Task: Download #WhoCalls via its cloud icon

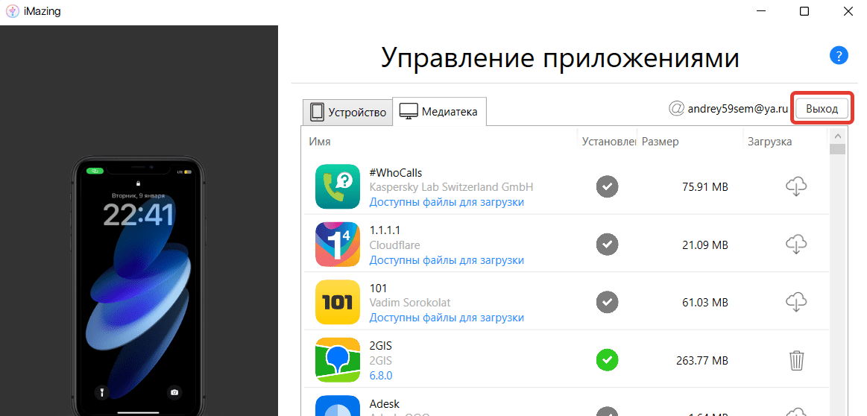Action: coord(796,186)
